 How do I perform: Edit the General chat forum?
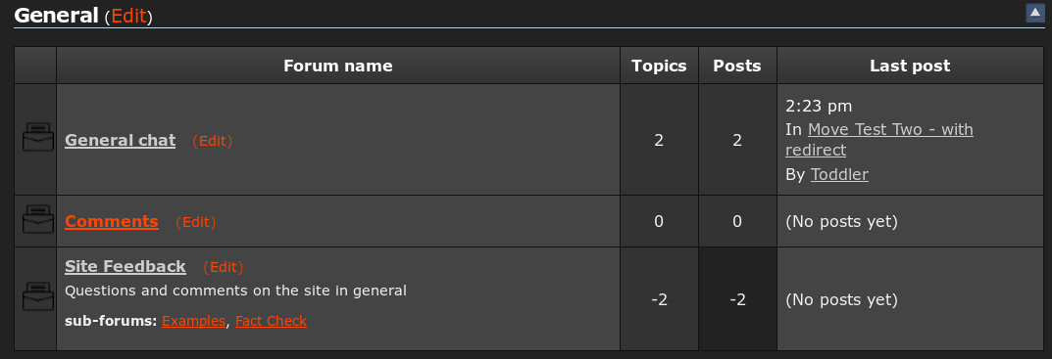coord(213,141)
